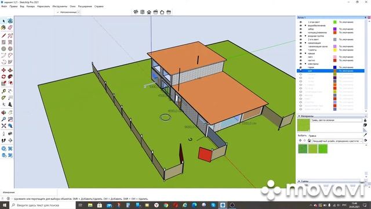Switch to Front view house icon
Screen dimensions: 371x209
(x=149, y=12)
